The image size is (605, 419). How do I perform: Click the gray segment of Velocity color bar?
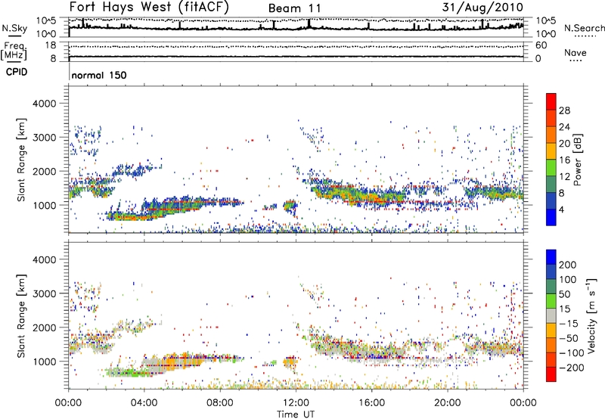point(551,315)
